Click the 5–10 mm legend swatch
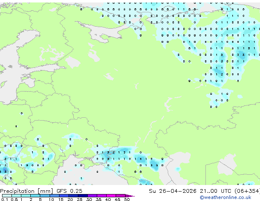 point(45,196)
